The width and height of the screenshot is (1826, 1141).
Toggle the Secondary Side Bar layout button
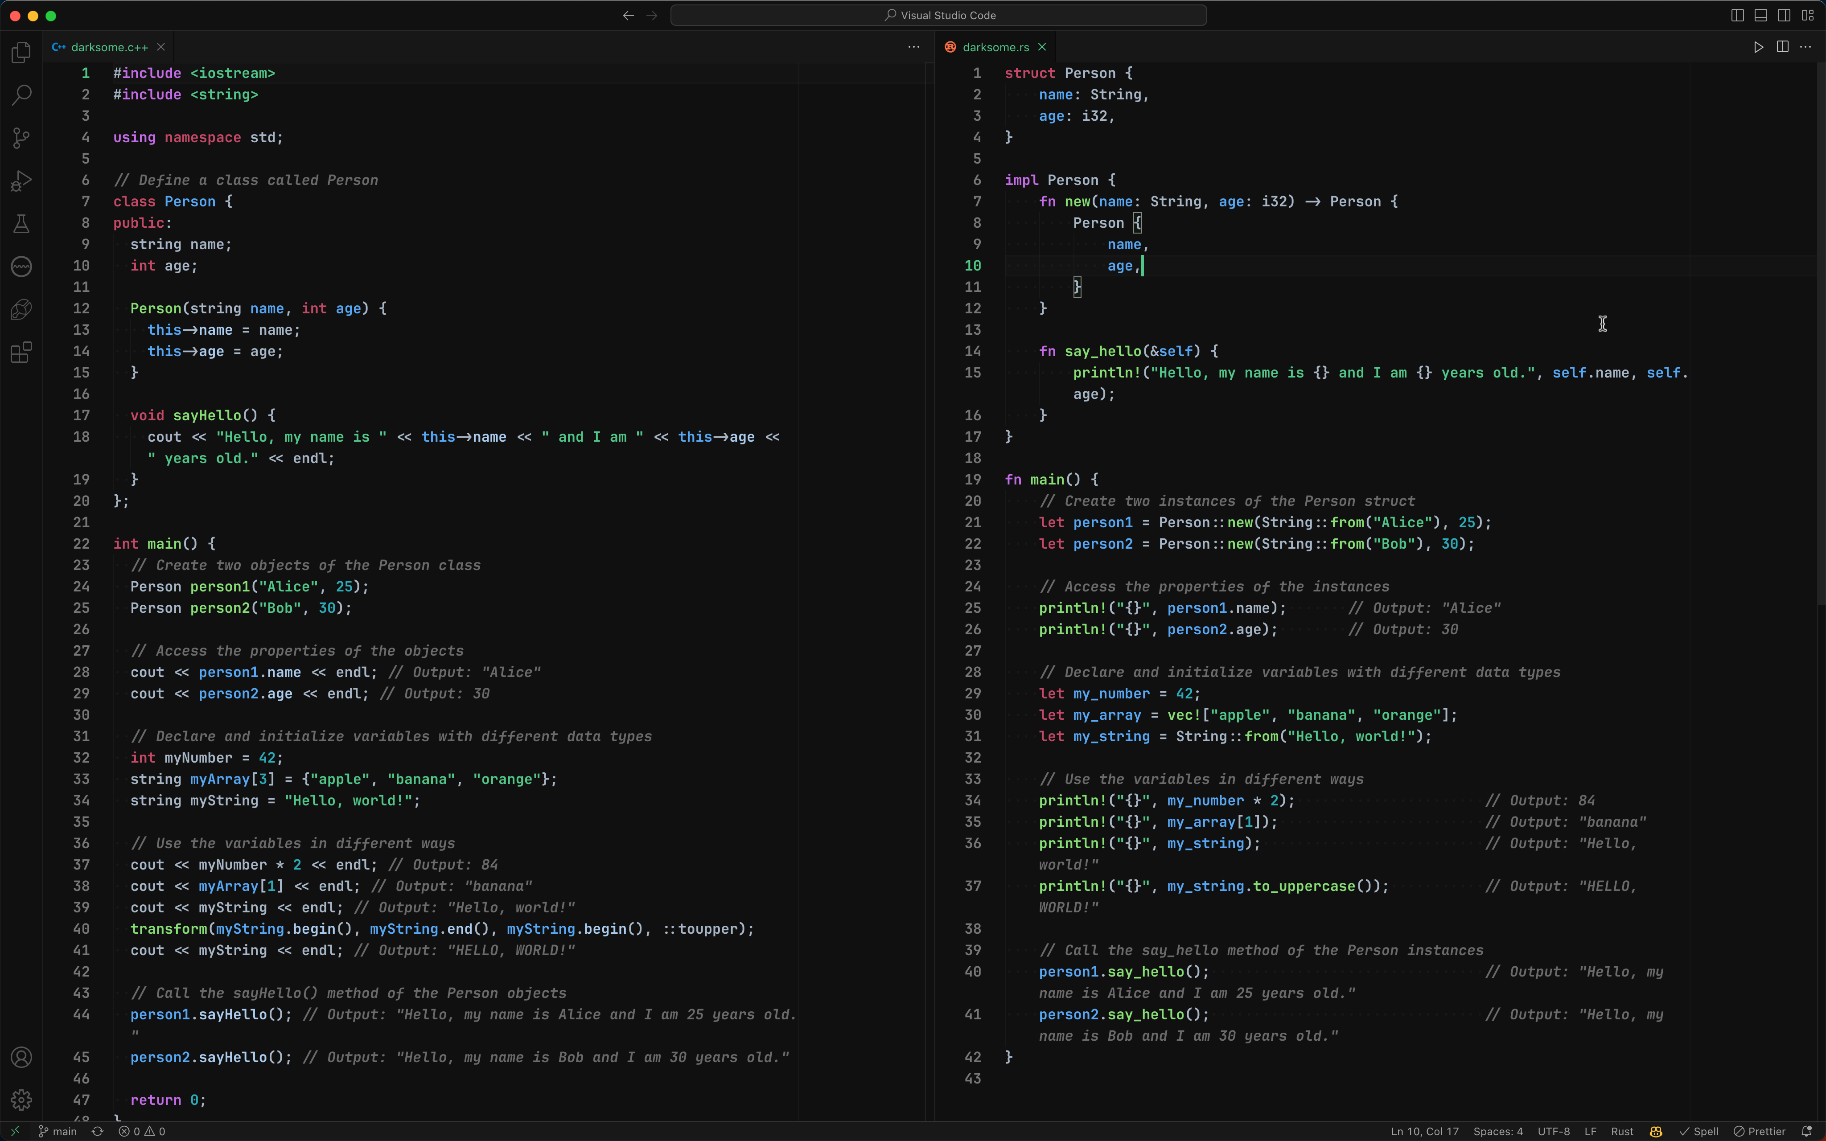pos(1784,15)
